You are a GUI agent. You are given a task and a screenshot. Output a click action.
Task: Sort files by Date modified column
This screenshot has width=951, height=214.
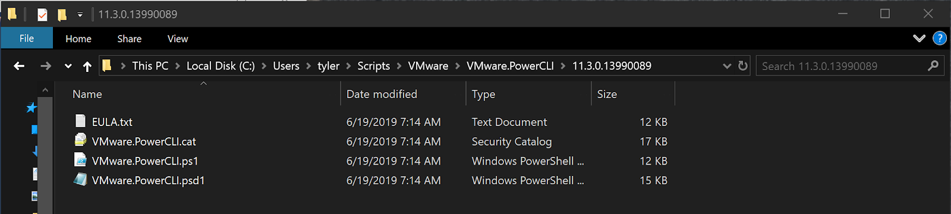[x=382, y=94]
